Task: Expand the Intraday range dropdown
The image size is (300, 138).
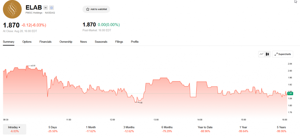Action: point(15,129)
